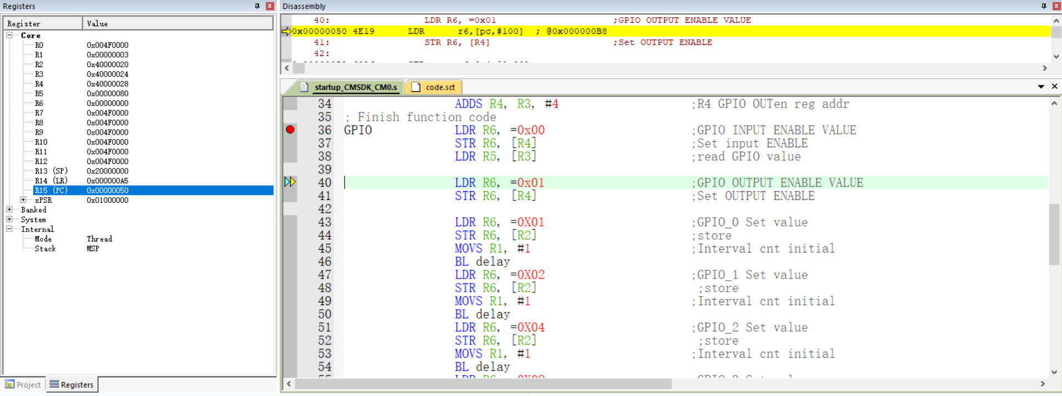
Task: Click the yellow program counter arrow in Disassembly
Action: coord(286,32)
